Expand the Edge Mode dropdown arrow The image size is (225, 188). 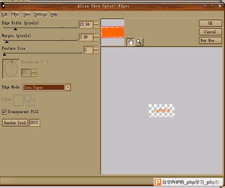pyautogui.click(x=68, y=87)
